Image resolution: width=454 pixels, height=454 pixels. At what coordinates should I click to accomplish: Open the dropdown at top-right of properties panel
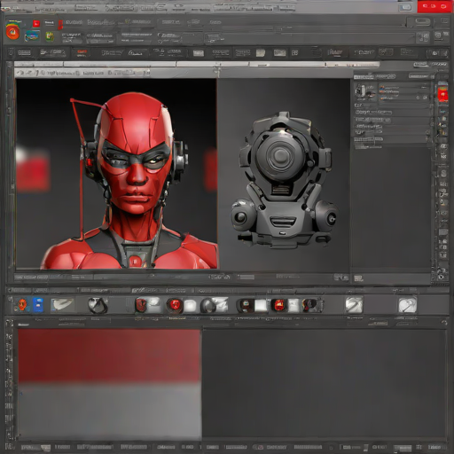[x=419, y=76]
